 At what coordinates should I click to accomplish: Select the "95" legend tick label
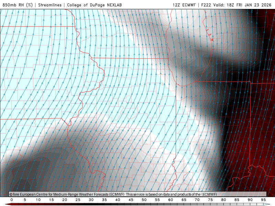263,200
